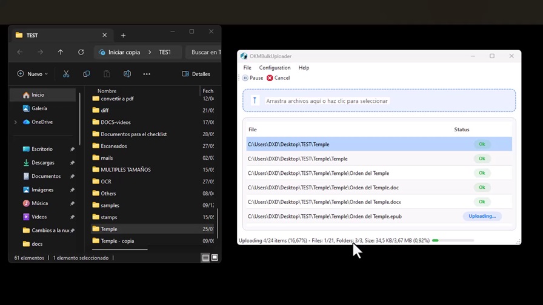This screenshot has height=305, width=543.
Task: Cancel the upload in OKMBulkUploader
Action: [278, 78]
